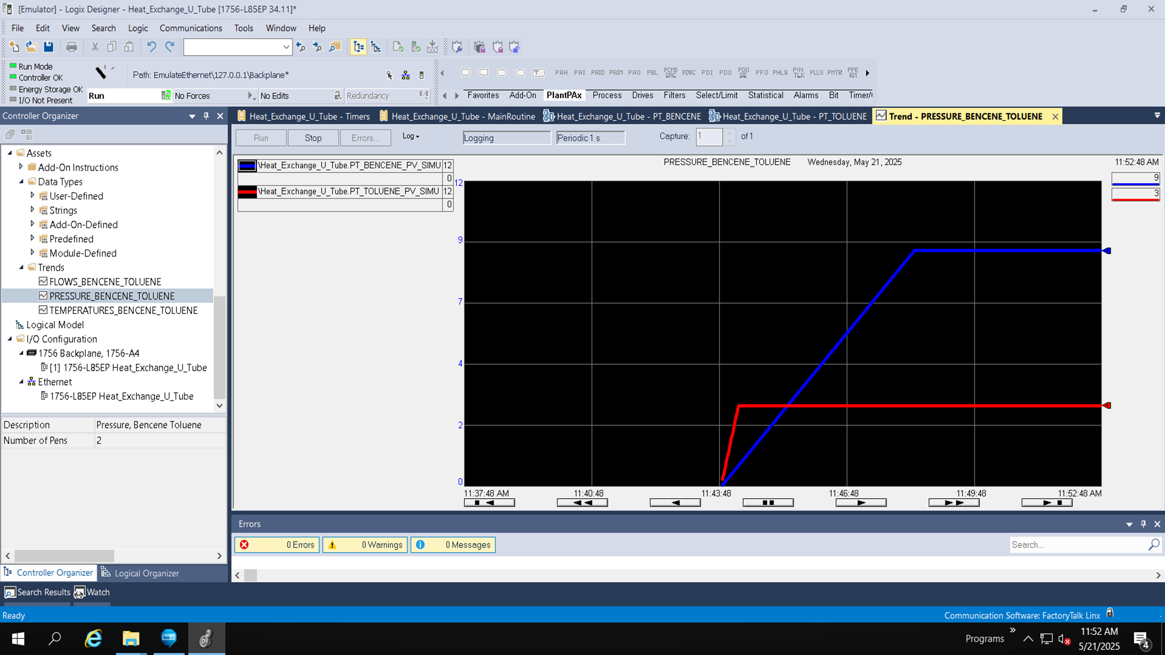1165x655 pixels.
Task: Open the Communications menu
Action: (x=191, y=28)
